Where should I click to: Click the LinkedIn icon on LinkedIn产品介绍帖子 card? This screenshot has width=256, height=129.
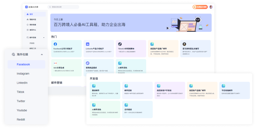click(x=88, y=44)
